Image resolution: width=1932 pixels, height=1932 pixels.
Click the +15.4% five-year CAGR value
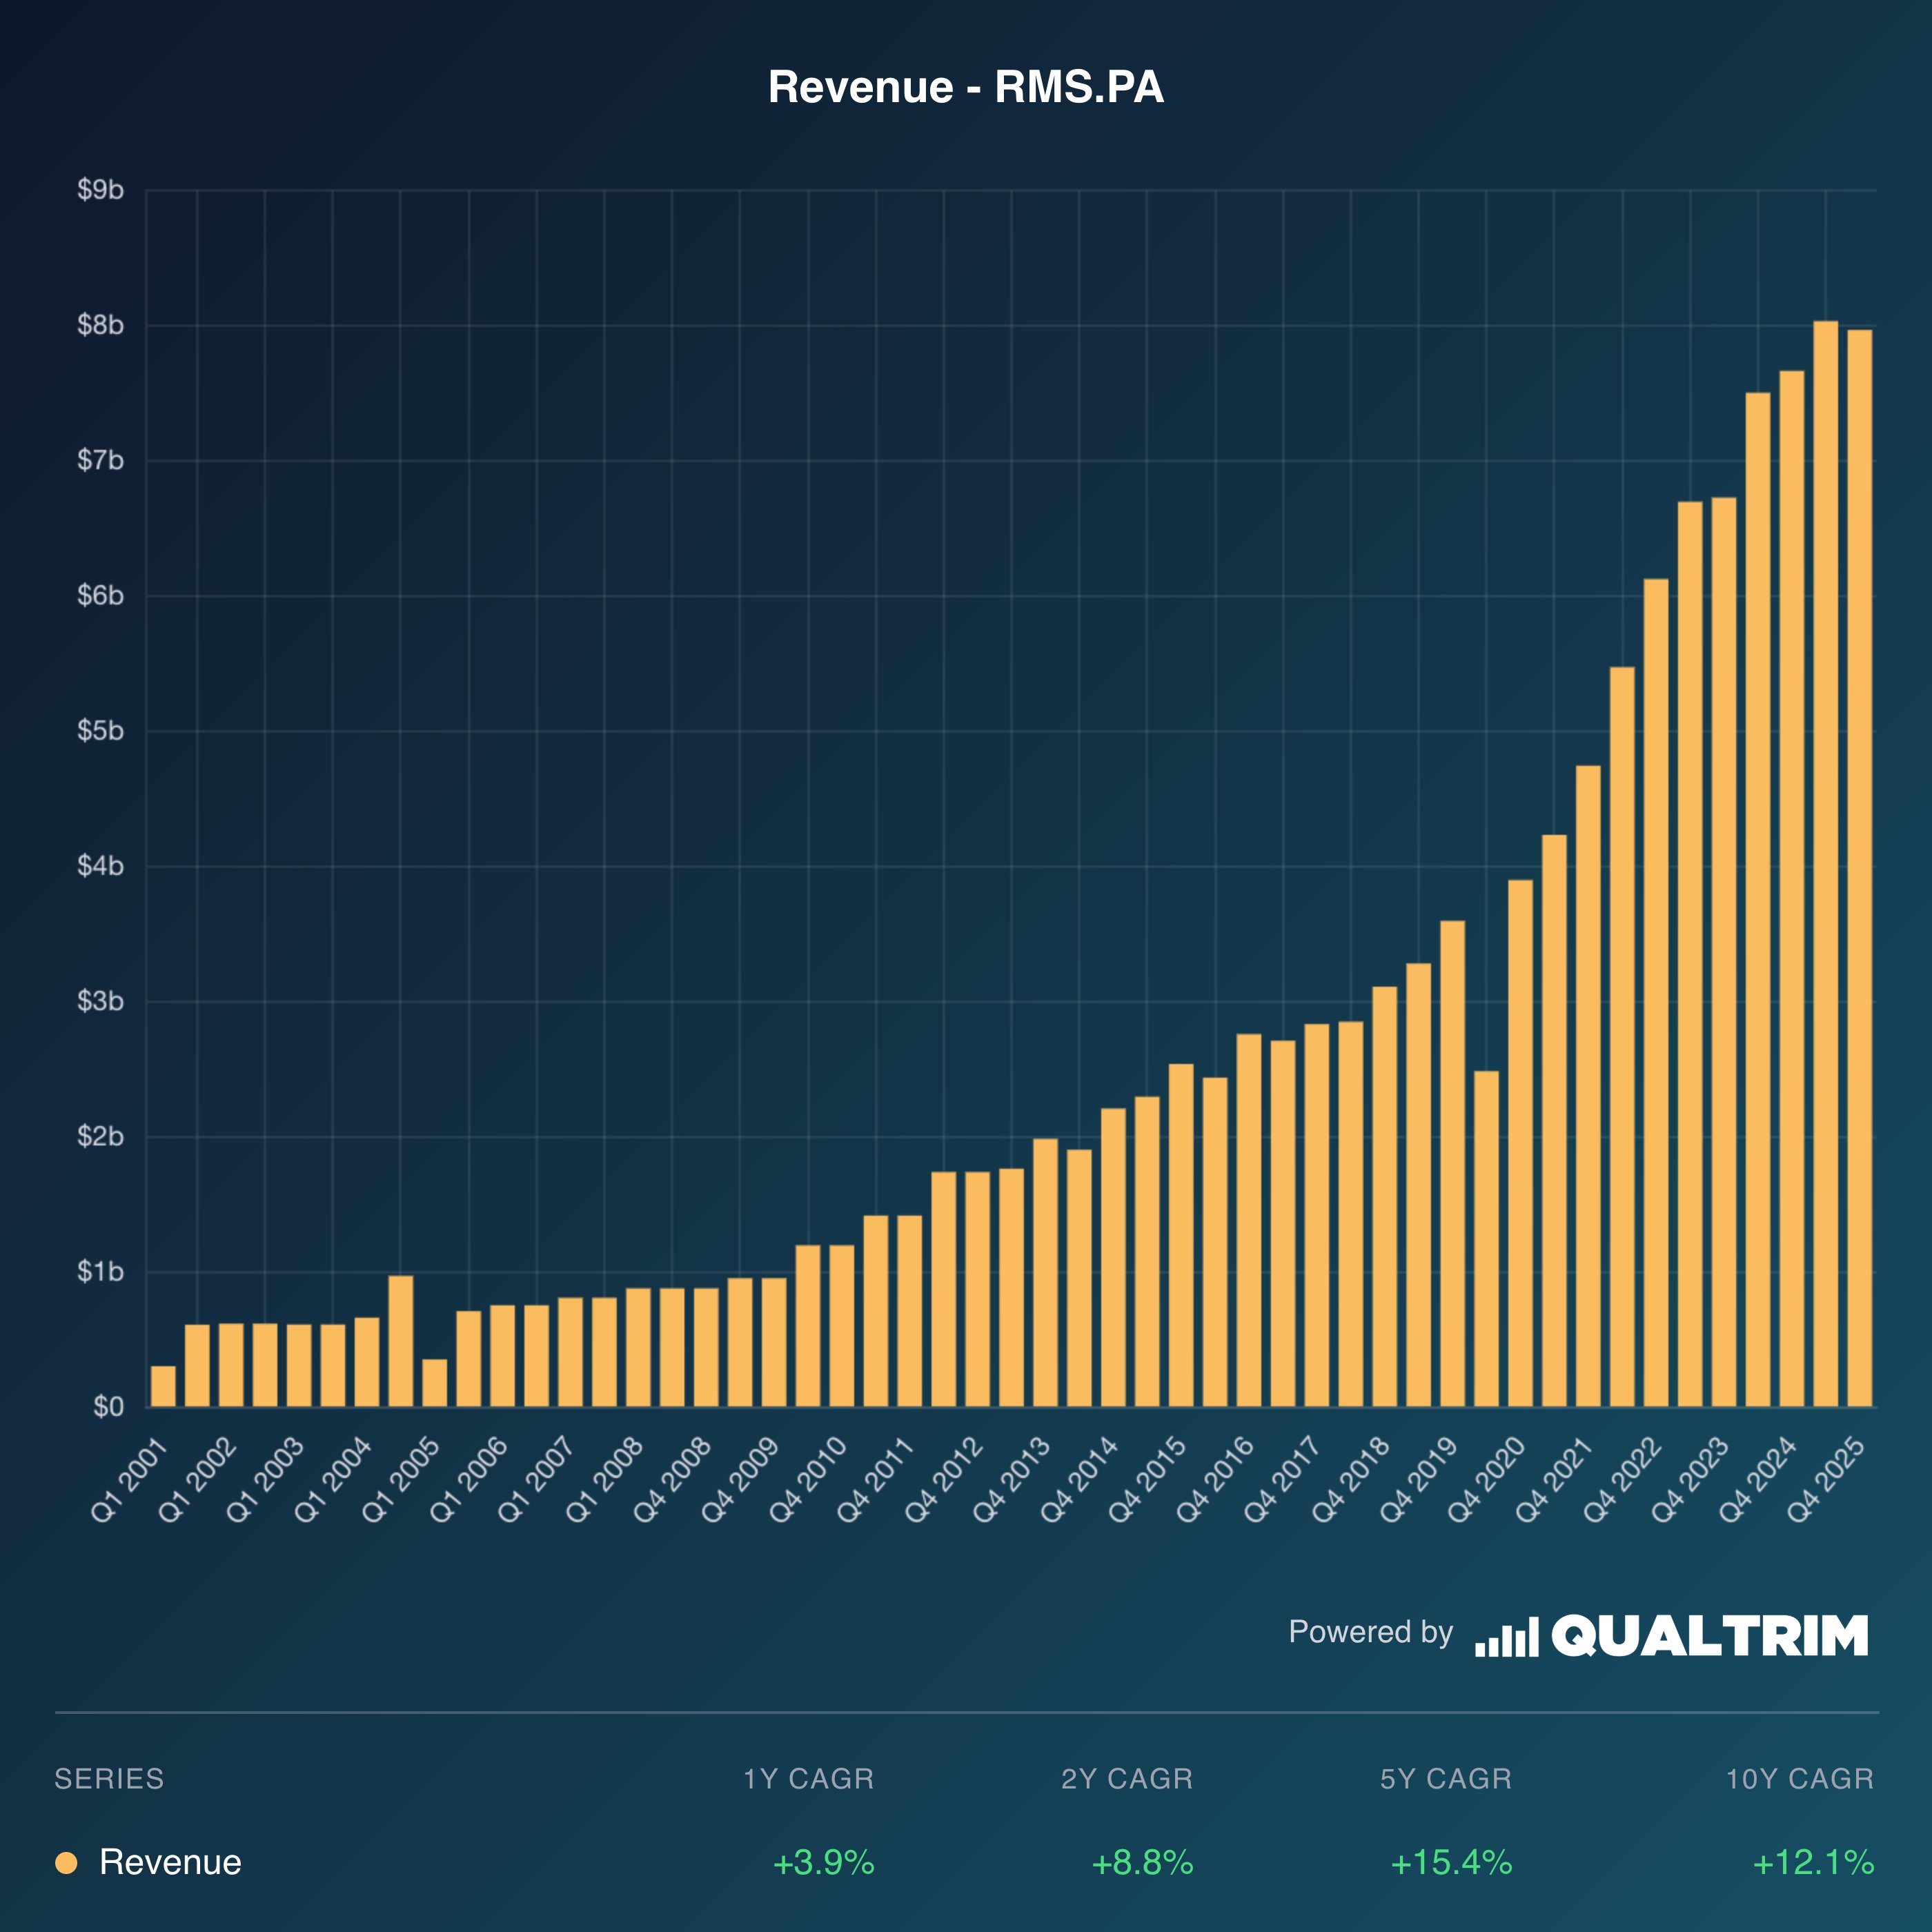[1451, 1863]
